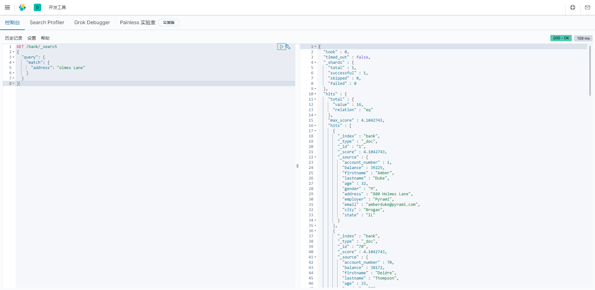Open the hamburger navigation menu

[x=7, y=7]
